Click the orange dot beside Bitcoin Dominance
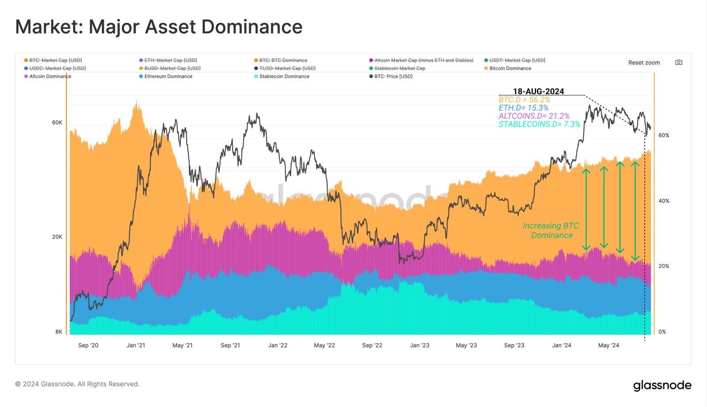The height and width of the screenshot is (407, 707). pos(485,68)
